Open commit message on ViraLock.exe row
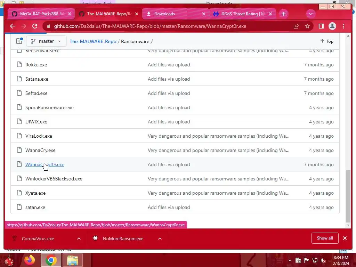 [x=218, y=136]
